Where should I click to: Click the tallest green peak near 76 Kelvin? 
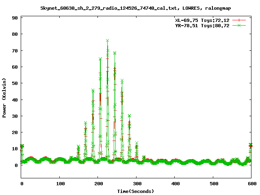pyautogui.click(x=107, y=41)
